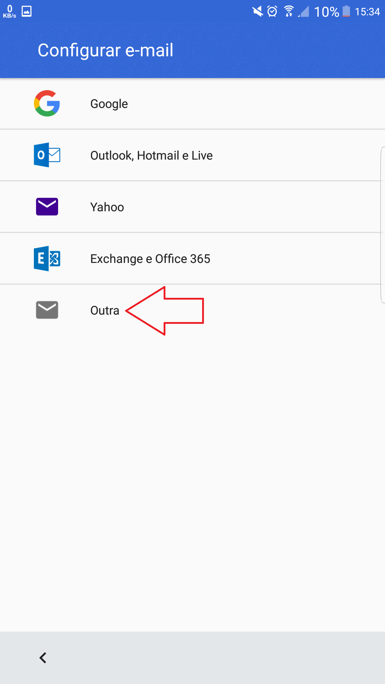Image resolution: width=385 pixels, height=684 pixels.
Task: Tap the 15:34 clock in status bar
Action: click(x=367, y=12)
